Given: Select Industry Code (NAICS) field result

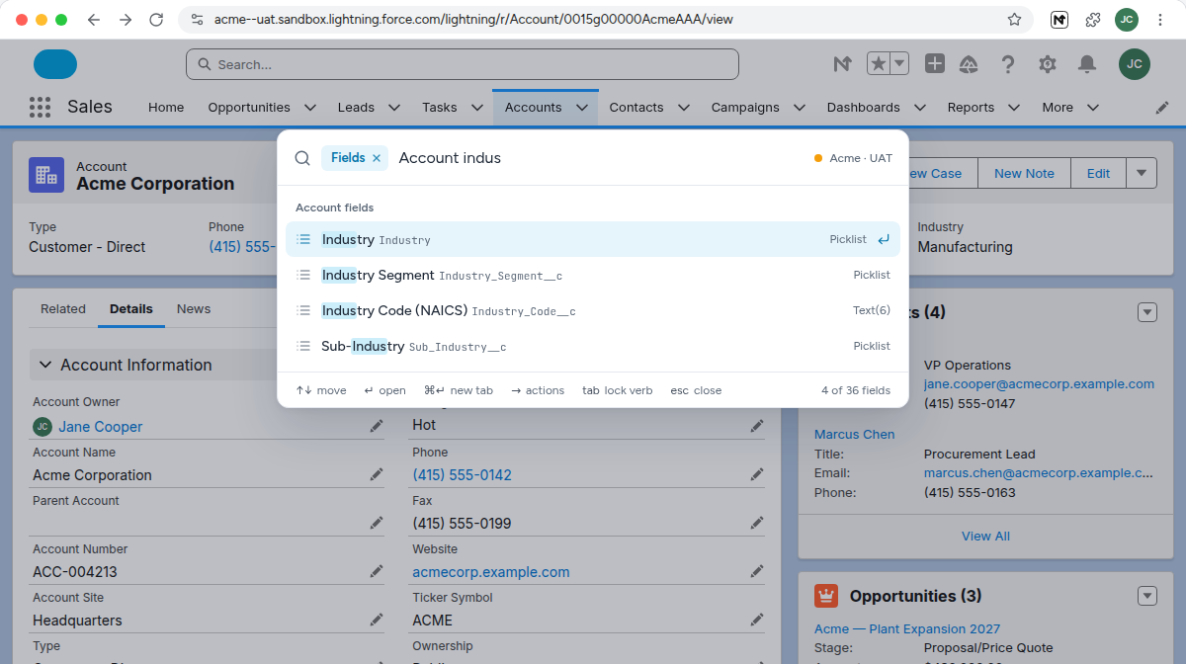Looking at the screenshot, I should tap(593, 310).
